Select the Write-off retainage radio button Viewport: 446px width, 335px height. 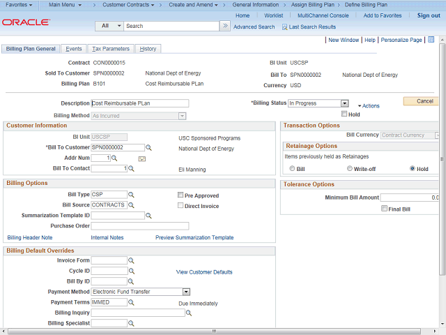pos(350,169)
